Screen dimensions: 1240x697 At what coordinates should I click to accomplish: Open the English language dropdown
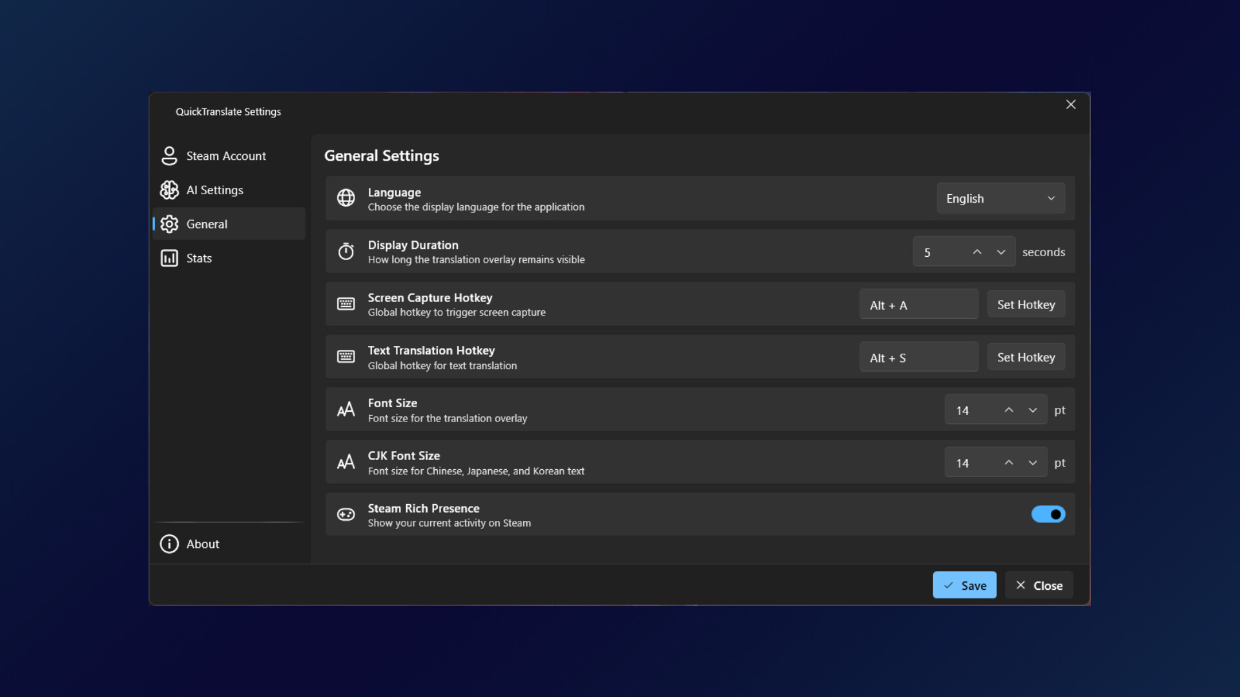[1000, 198]
